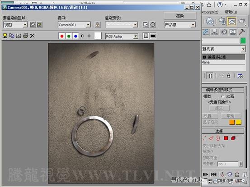This screenshot has height=187, width=250.
Task: Click the 渲染 render button
Action: point(180,16)
